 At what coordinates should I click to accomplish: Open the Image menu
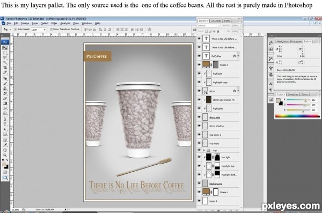click(25, 23)
